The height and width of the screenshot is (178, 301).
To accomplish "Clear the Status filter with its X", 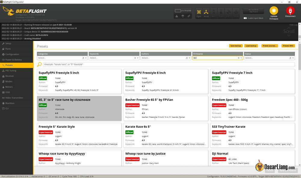I will [290, 58].
